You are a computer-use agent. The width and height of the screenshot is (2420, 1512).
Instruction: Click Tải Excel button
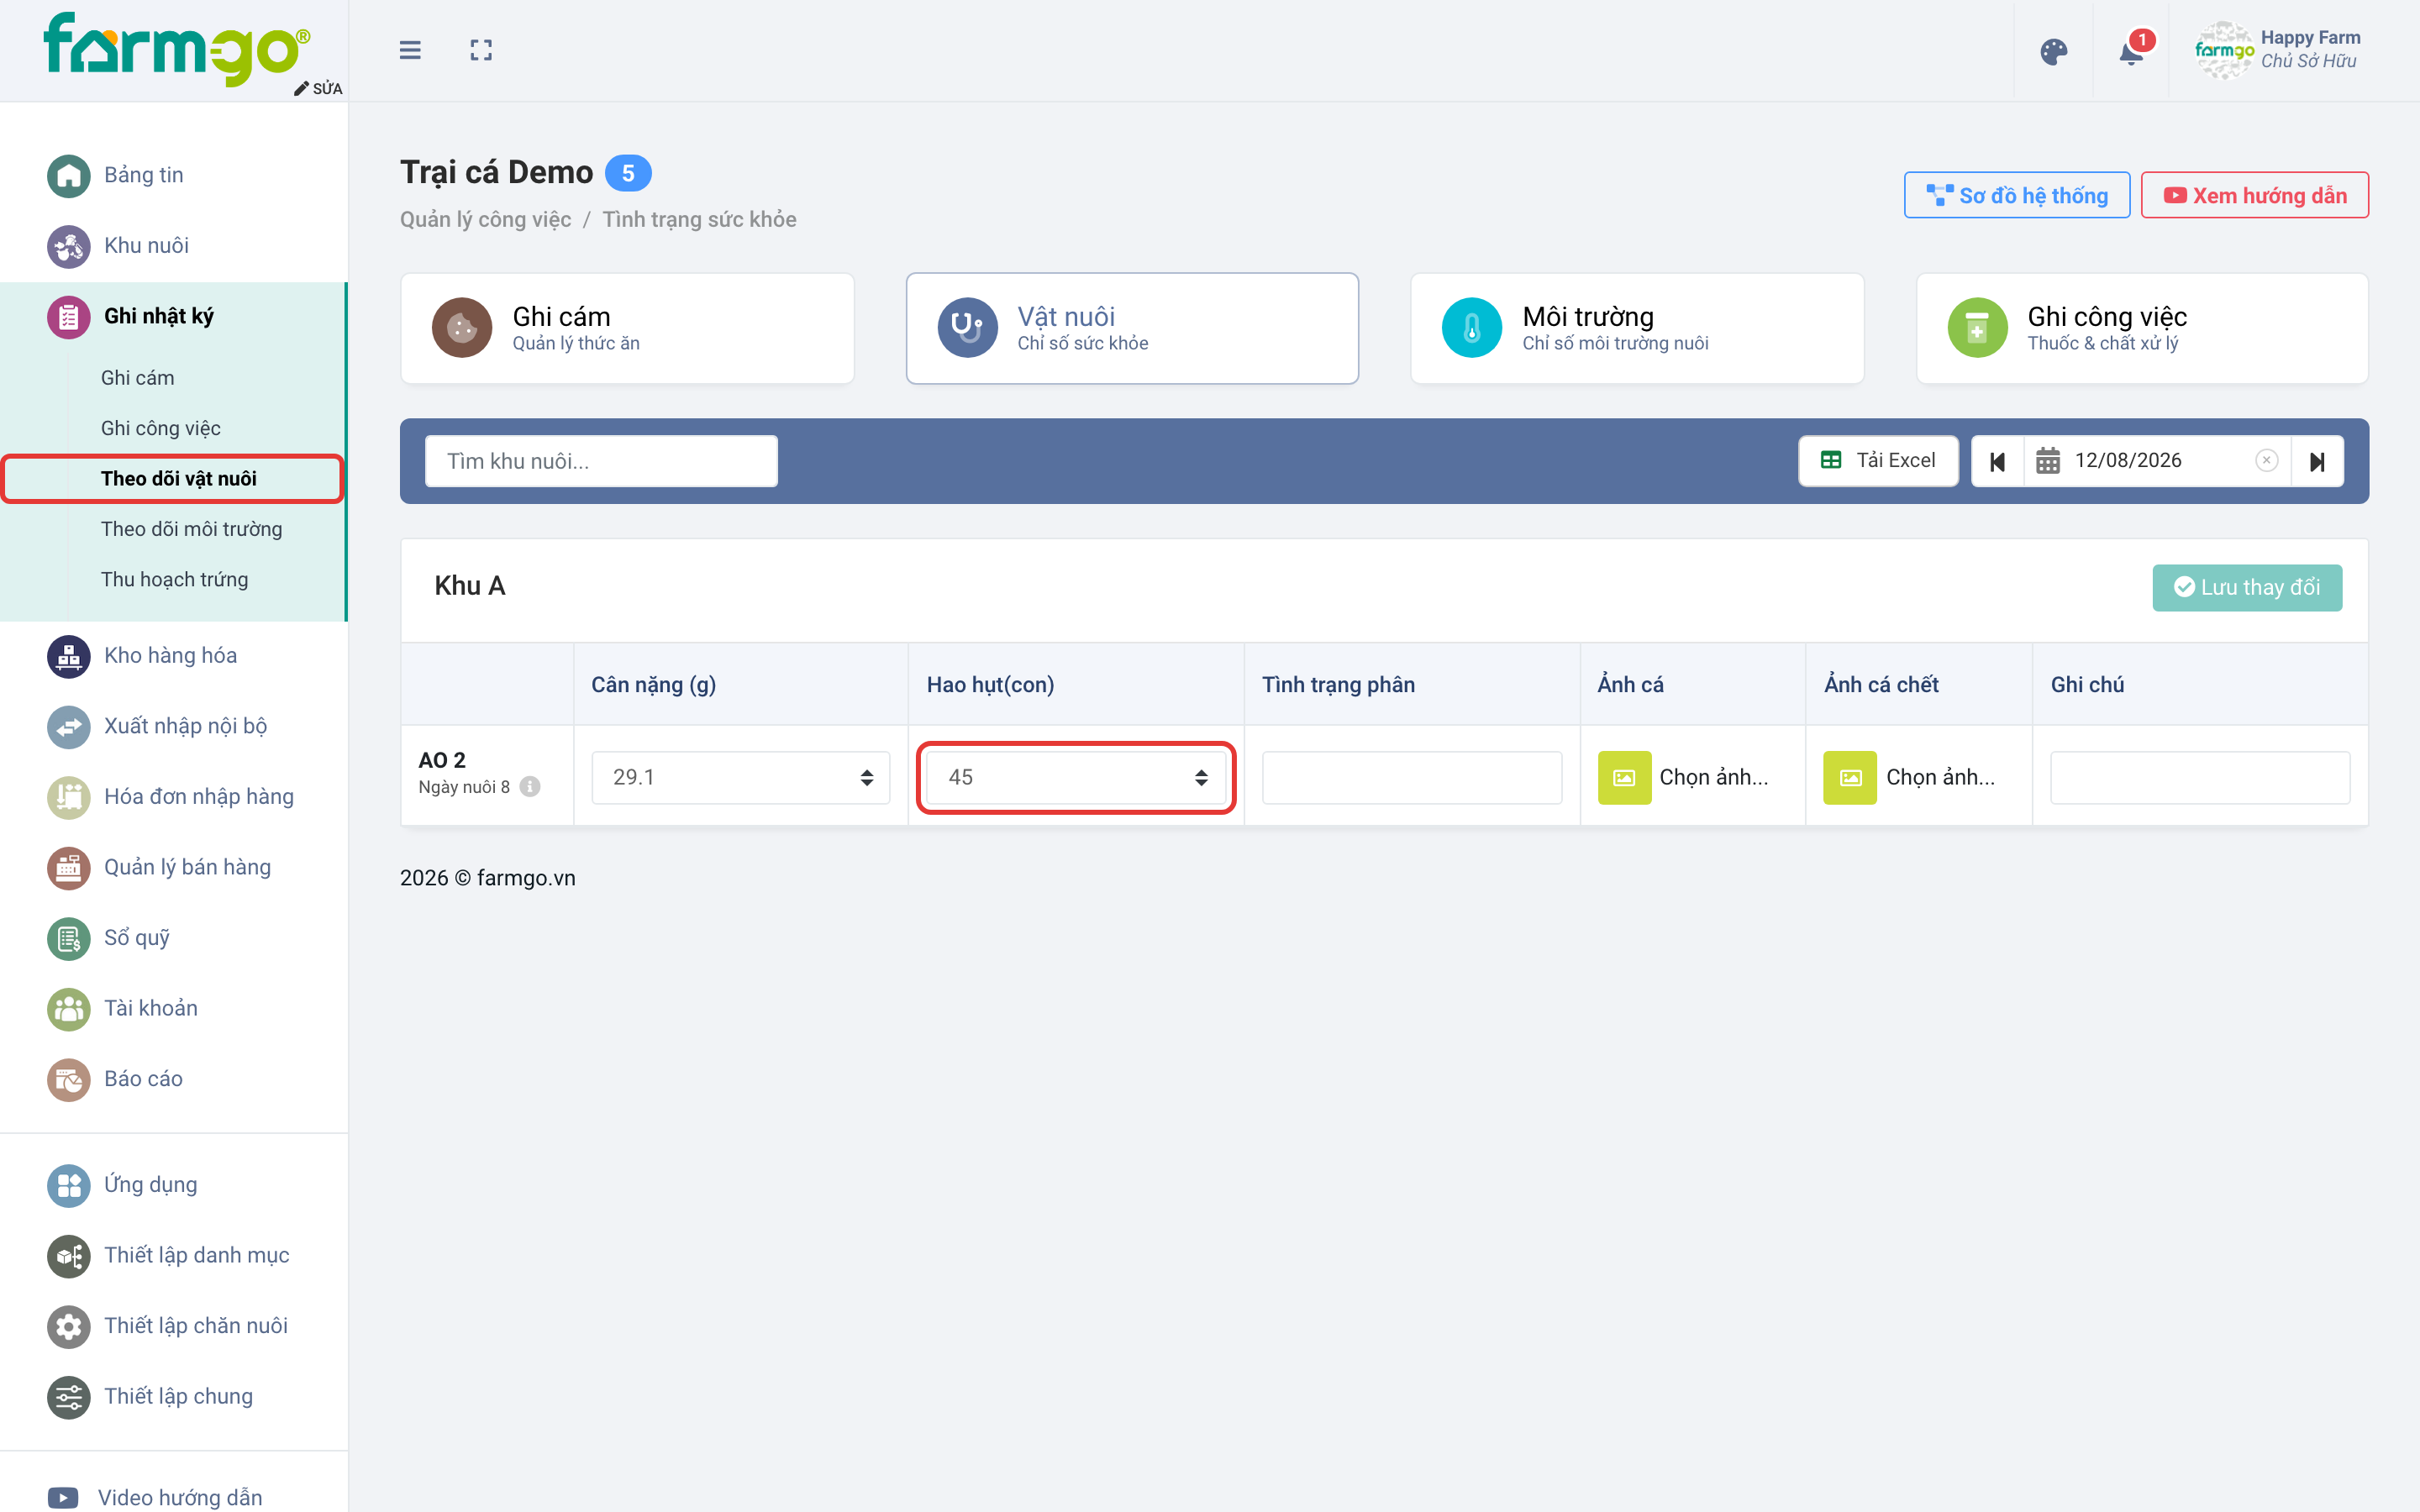(x=1878, y=461)
